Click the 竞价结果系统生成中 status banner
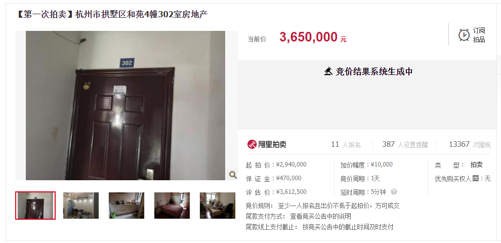 [x=367, y=71]
